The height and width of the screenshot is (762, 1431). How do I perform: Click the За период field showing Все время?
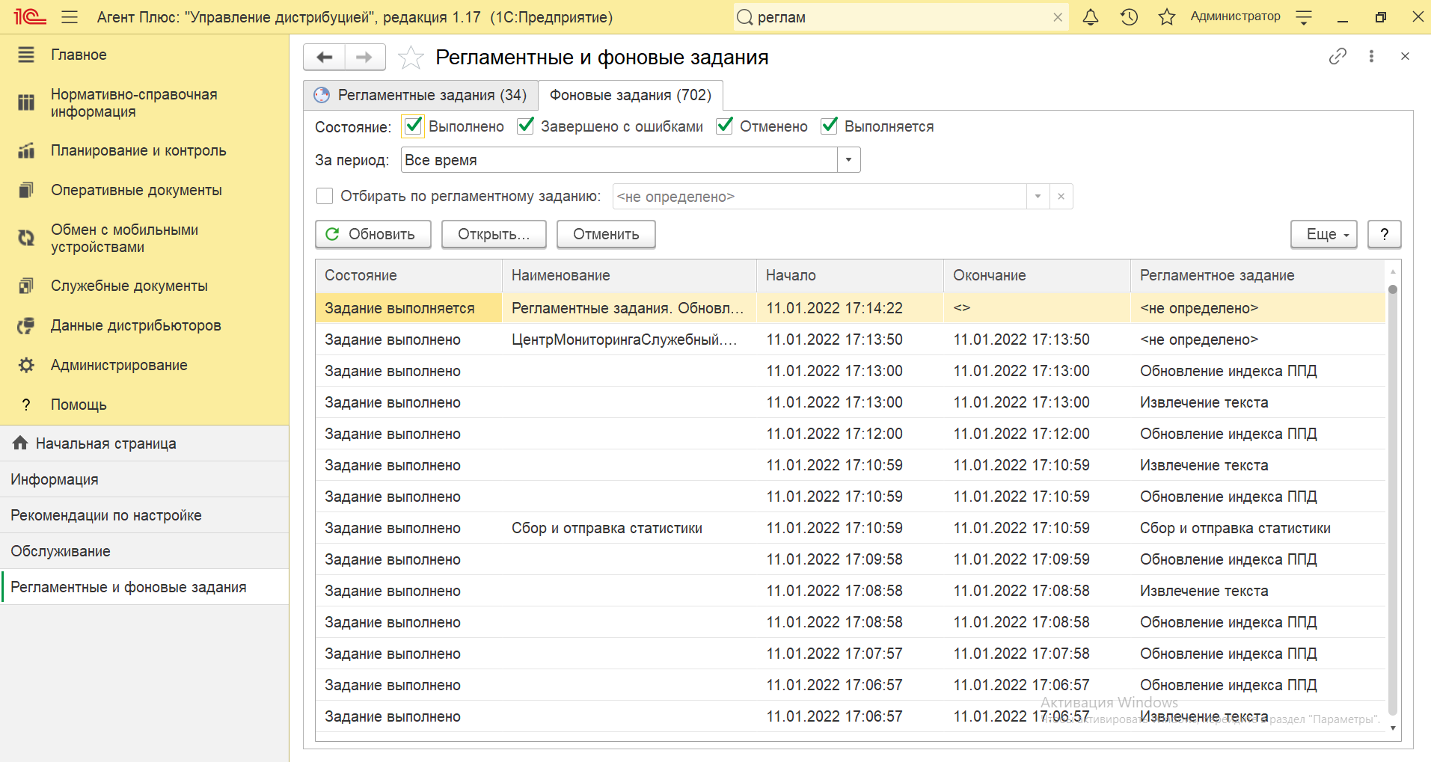click(619, 160)
